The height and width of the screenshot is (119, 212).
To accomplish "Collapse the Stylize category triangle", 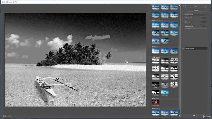I will (152, 99).
